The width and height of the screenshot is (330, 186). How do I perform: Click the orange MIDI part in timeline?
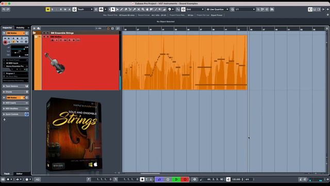coord(185,63)
